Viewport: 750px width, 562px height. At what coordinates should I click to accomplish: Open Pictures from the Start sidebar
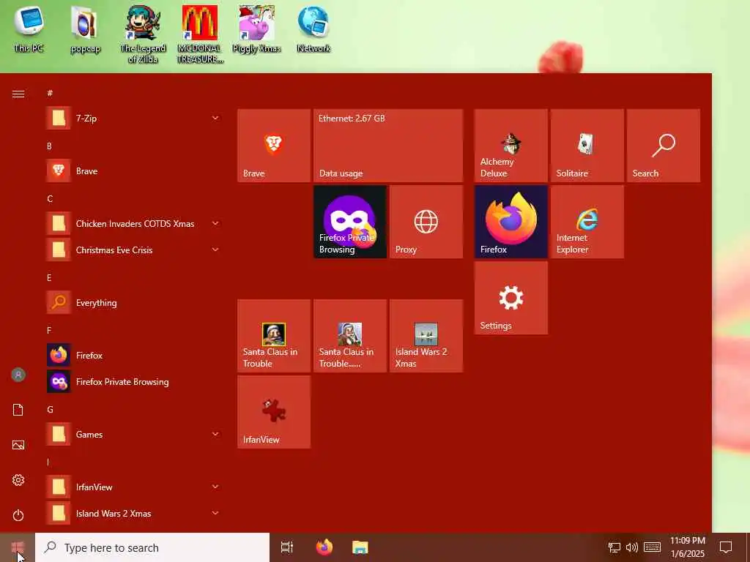[x=18, y=445]
